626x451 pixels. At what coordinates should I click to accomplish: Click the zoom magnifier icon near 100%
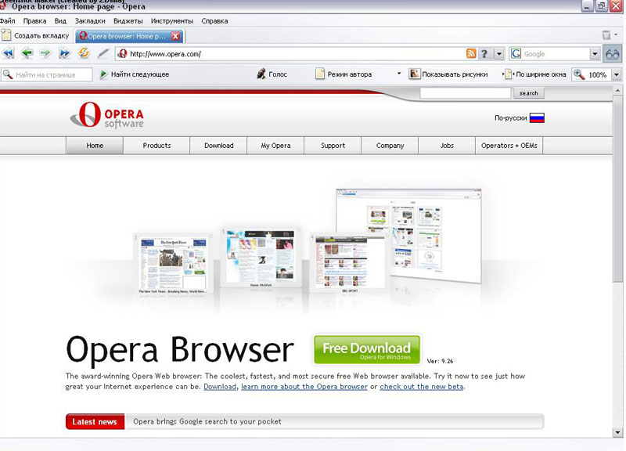[579, 74]
